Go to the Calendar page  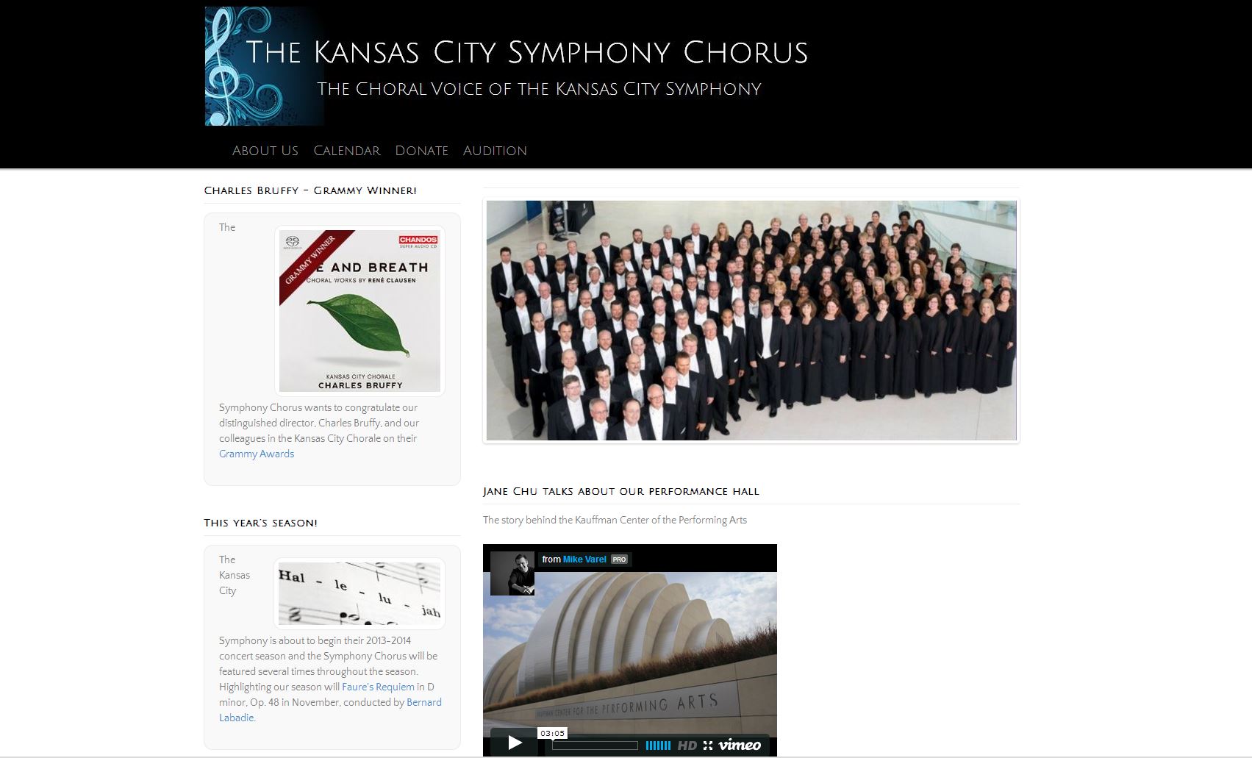tap(347, 151)
